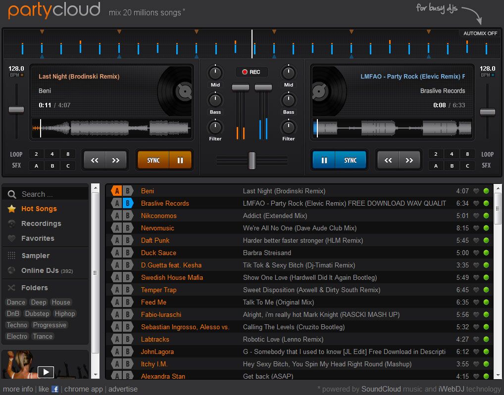Open the advertise link
The height and width of the screenshot is (395, 504).
pos(123,389)
